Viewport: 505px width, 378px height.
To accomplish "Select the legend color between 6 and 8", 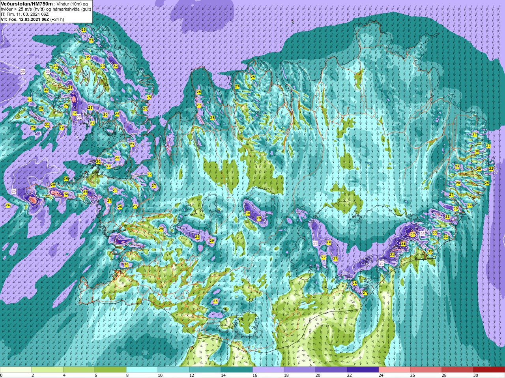I will [110, 370].
